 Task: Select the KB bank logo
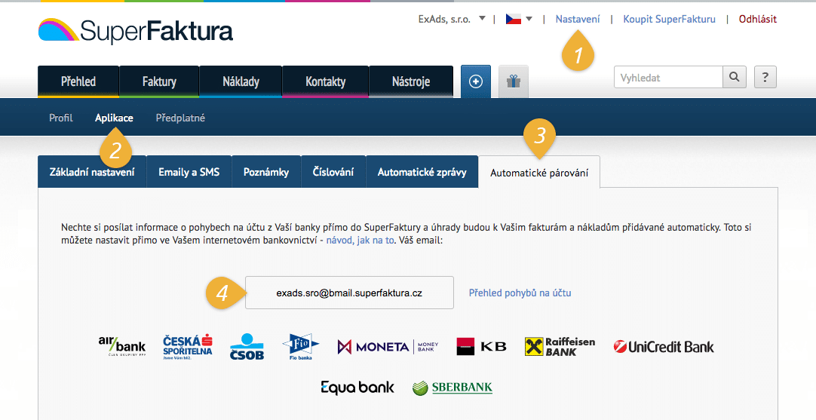click(481, 347)
